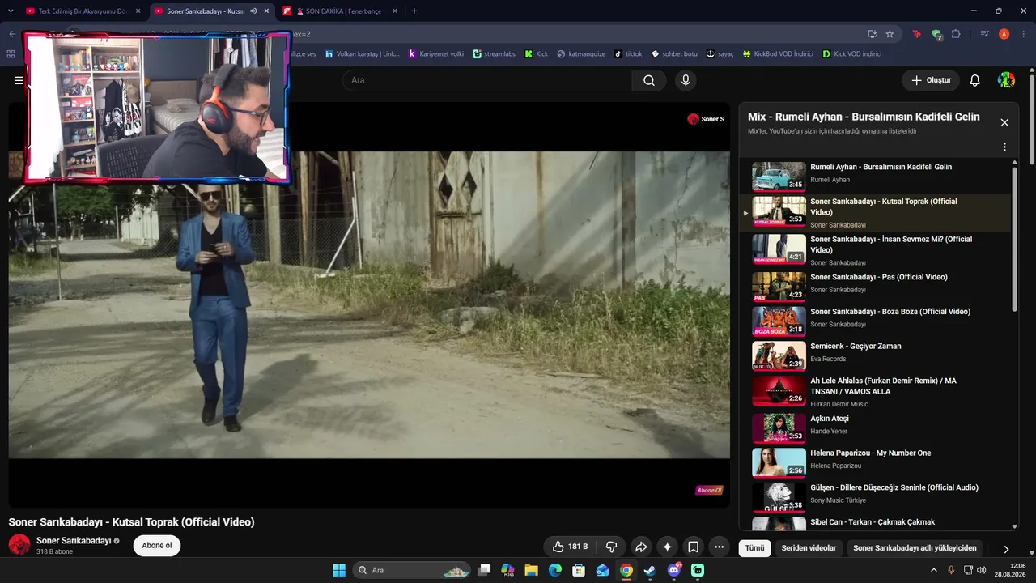Screen dimensions: 1036x583
Task: Open the Mix playlist three-dot options
Action: [1004, 147]
